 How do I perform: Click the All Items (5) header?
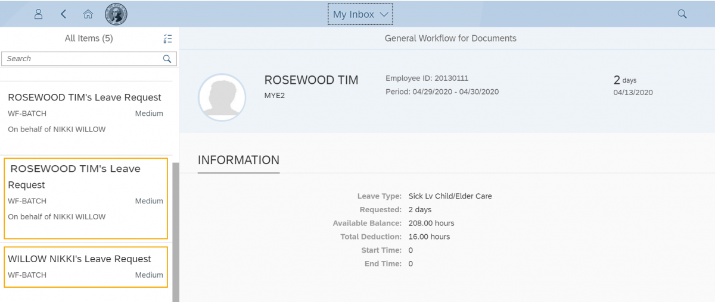coord(89,39)
